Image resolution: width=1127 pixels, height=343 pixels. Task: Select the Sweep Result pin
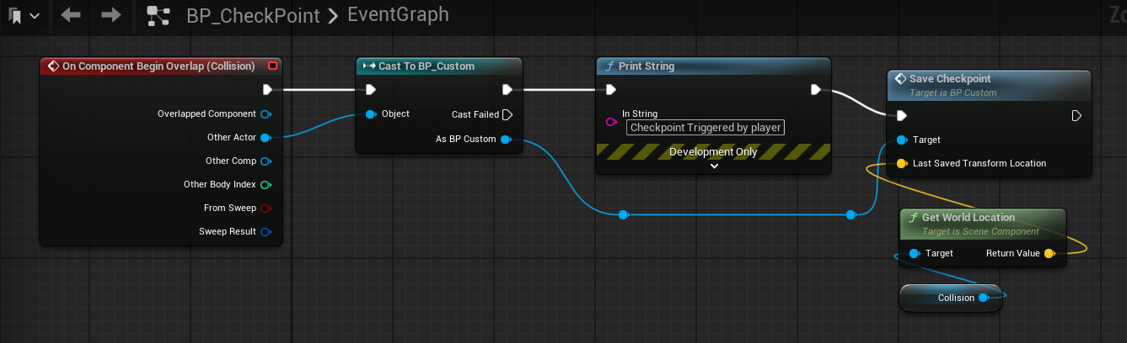265,231
